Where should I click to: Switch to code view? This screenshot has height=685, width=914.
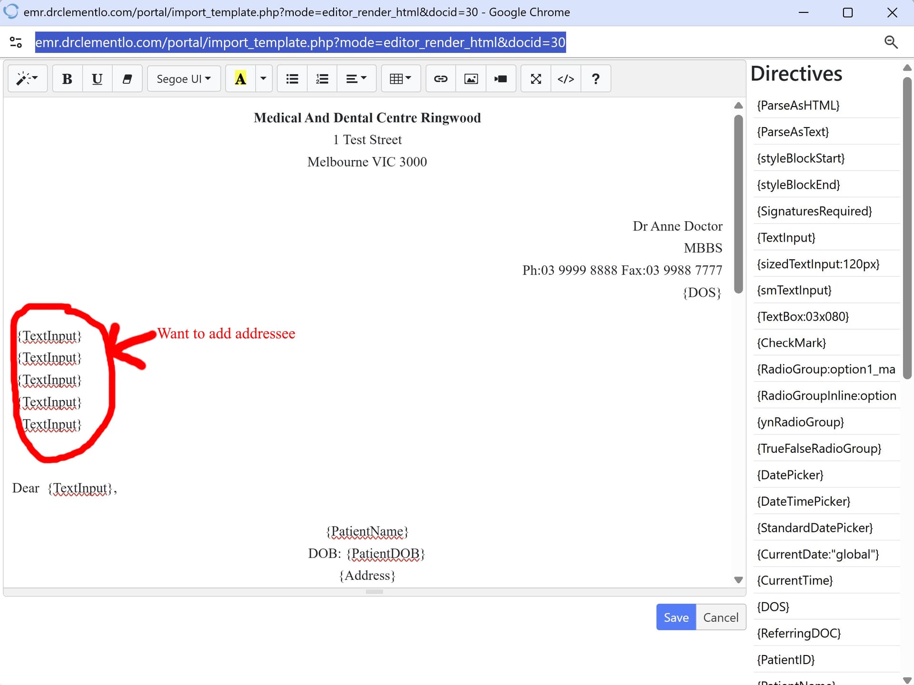coord(566,78)
